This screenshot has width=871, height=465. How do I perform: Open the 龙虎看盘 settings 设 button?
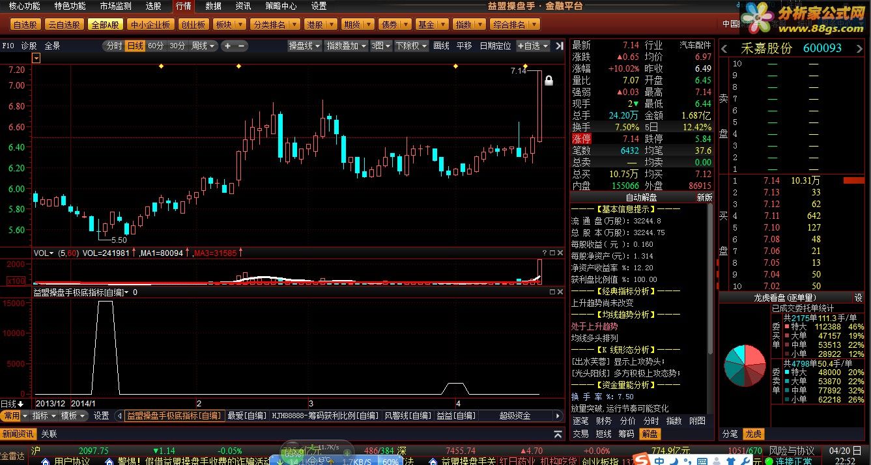[x=859, y=297]
